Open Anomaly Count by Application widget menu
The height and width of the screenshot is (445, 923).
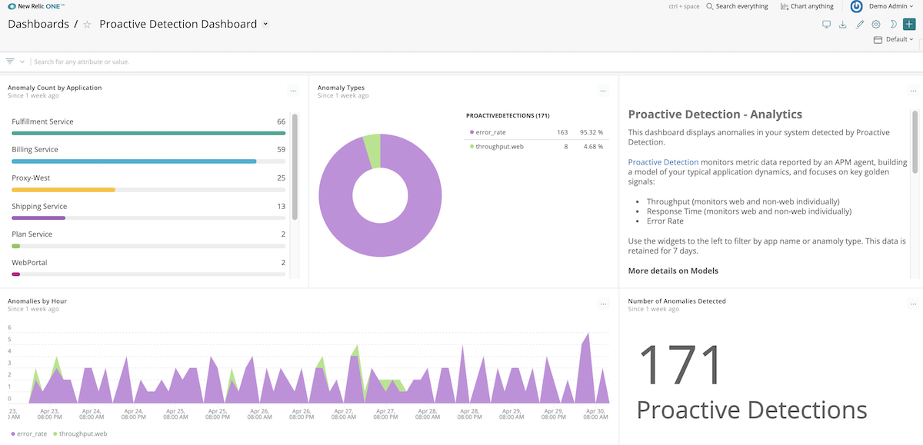coord(293,91)
